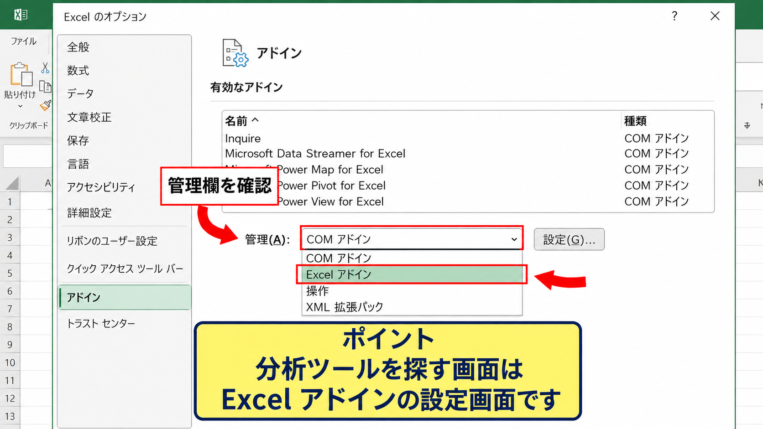Click the Cut scissors icon
Viewport: 763px width, 429px height.
[x=45, y=68]
